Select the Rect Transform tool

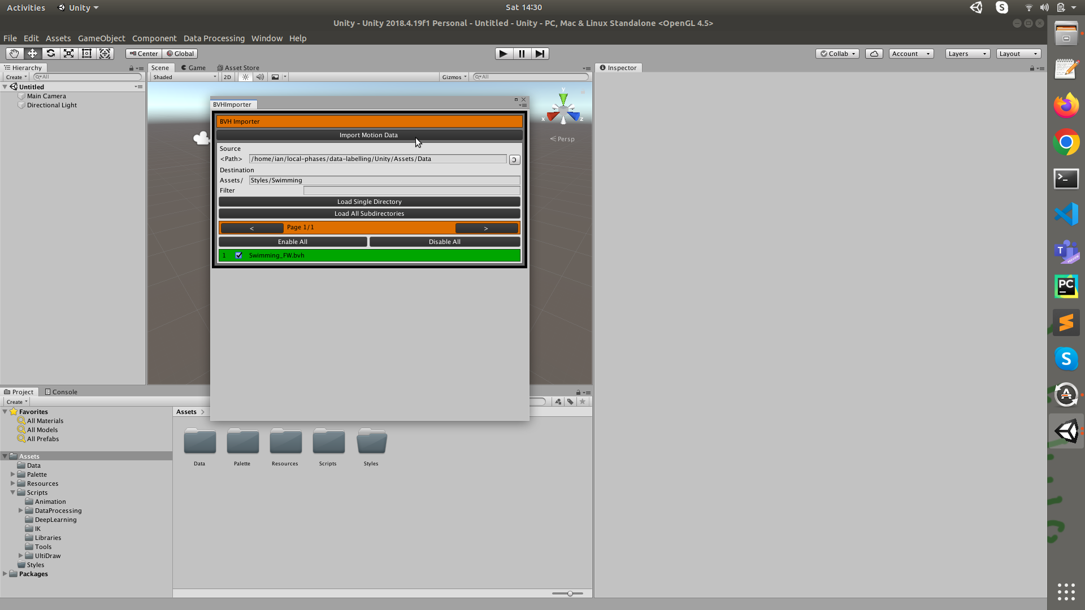coord(86,54)
